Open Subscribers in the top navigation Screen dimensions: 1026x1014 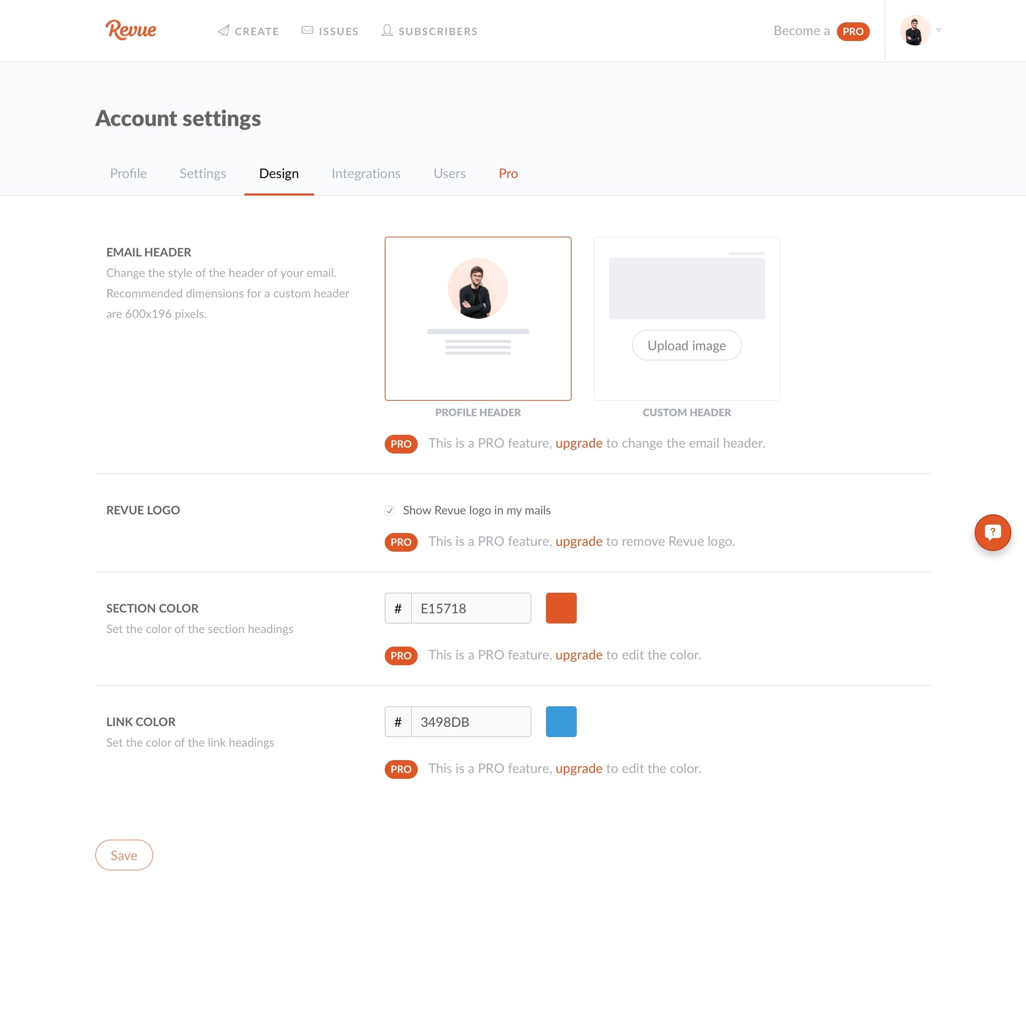click(430, 31)
